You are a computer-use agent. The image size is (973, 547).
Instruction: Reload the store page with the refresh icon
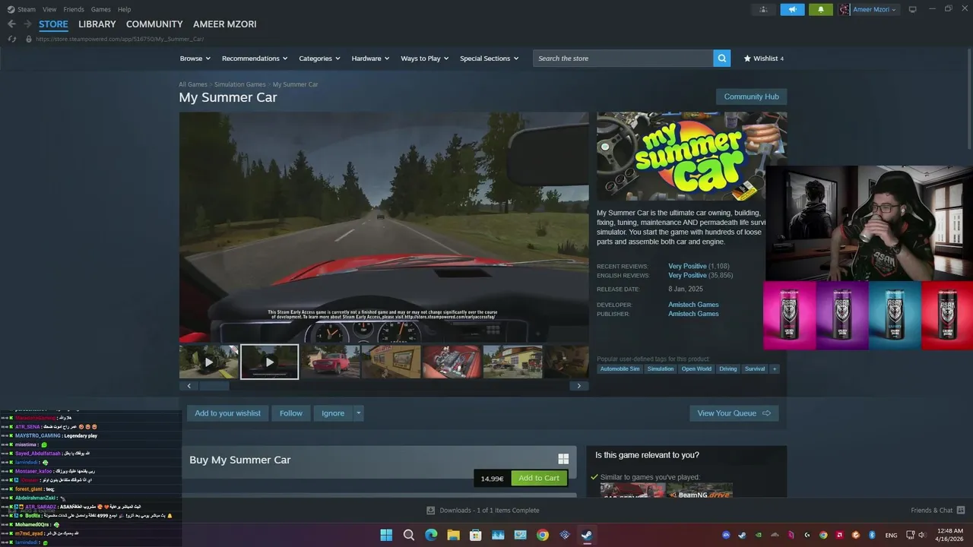coord(11,39)
